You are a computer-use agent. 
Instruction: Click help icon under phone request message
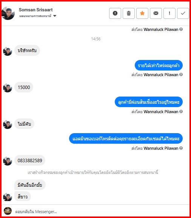[x=181, y=148]
